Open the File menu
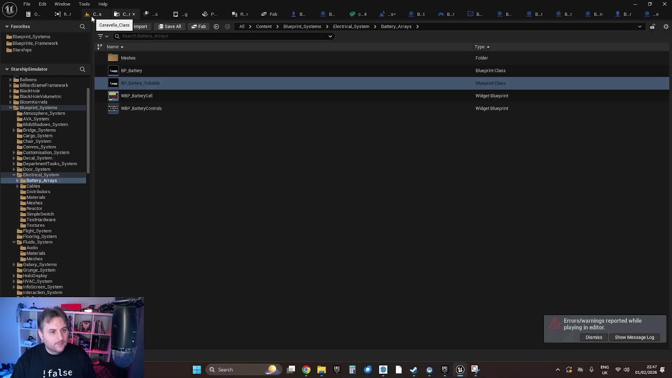 tap(27, 4)
